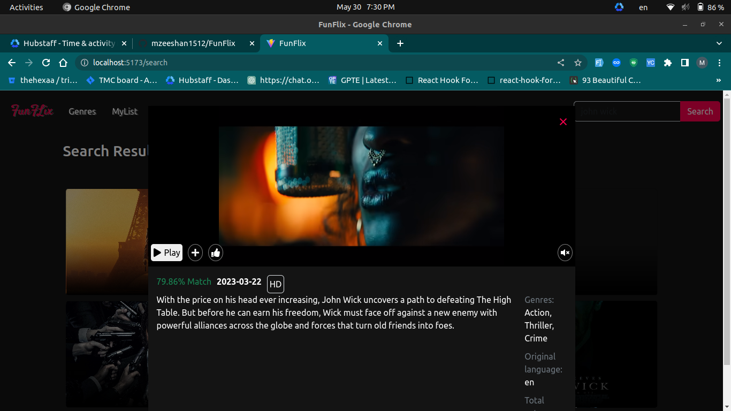Open the browser home page
Screen dimensions: 731x411
point(63,63)
